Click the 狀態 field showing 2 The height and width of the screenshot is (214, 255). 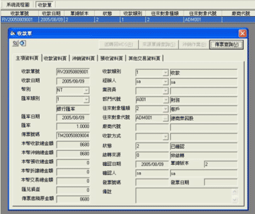(x=152, y=146)
